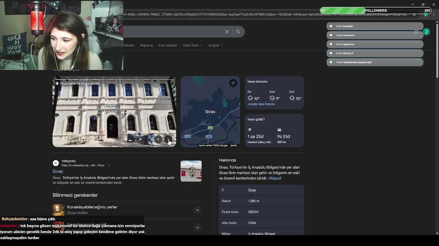Select the Posta kodu value 58000
The image size is (439, 246).
253,212
